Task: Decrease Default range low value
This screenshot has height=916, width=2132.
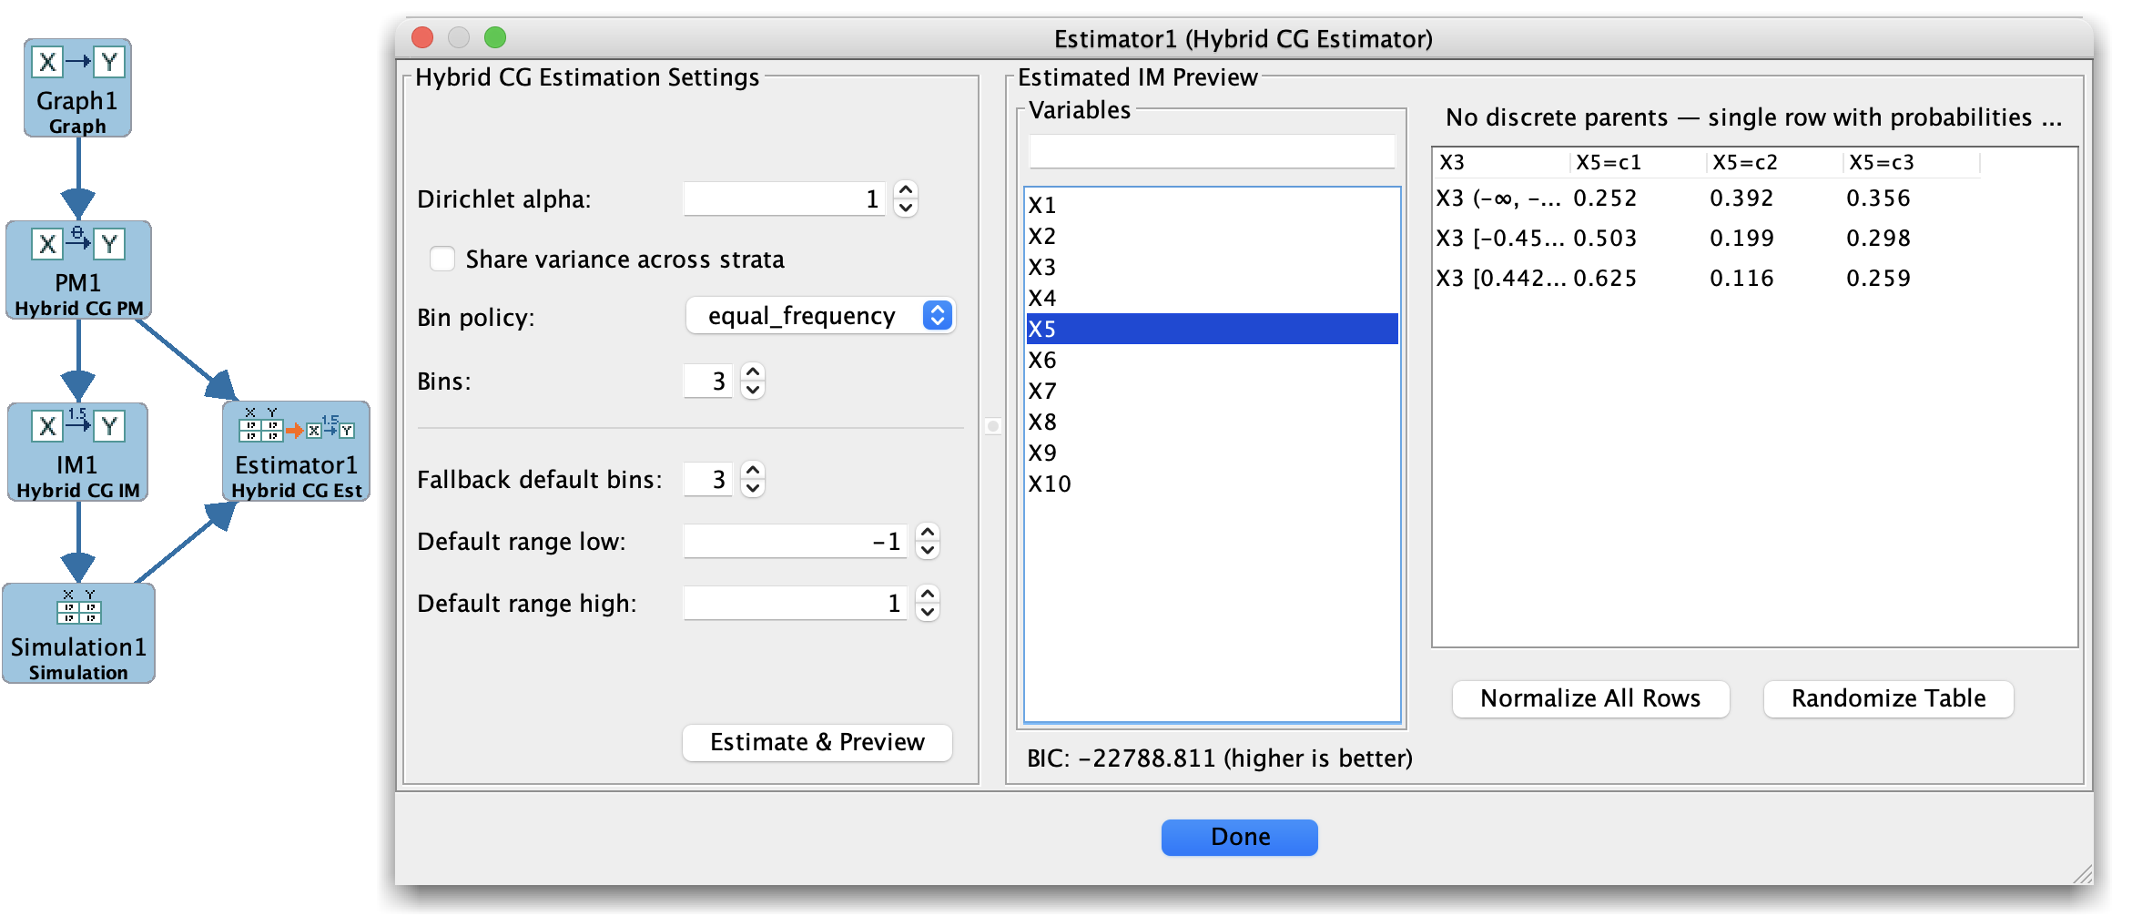Action: 928,550
